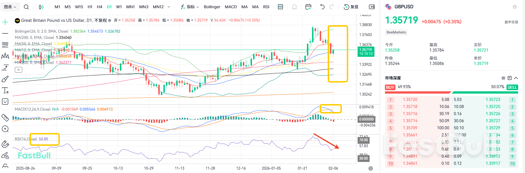
Task: Open the emoji sticker tool
Action: point(5,102)
